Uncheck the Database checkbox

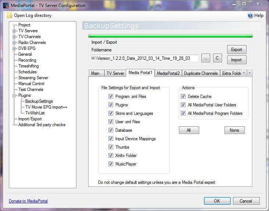click(x=111, y=130)
